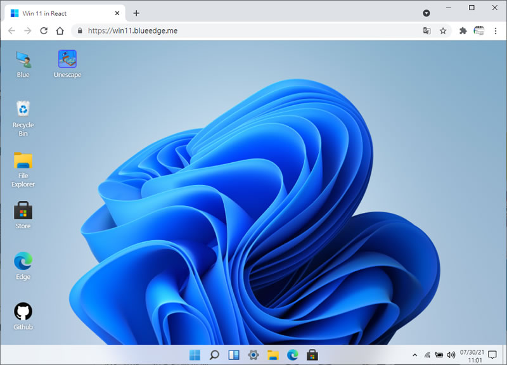This screenshot has height=365, width=507.
Task: Open a new browser tab
Action: coord(136,13)
